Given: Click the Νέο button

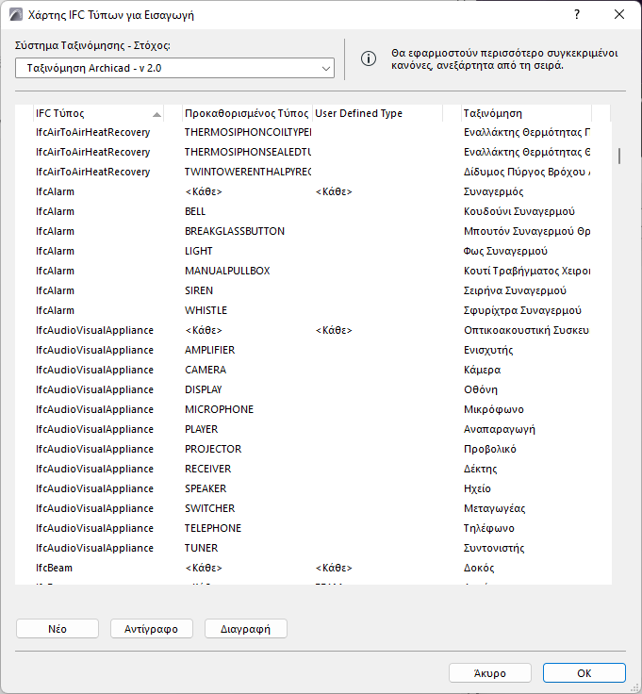Looking at the screenshot, I should pyautogui.click(x=58, y=629).
